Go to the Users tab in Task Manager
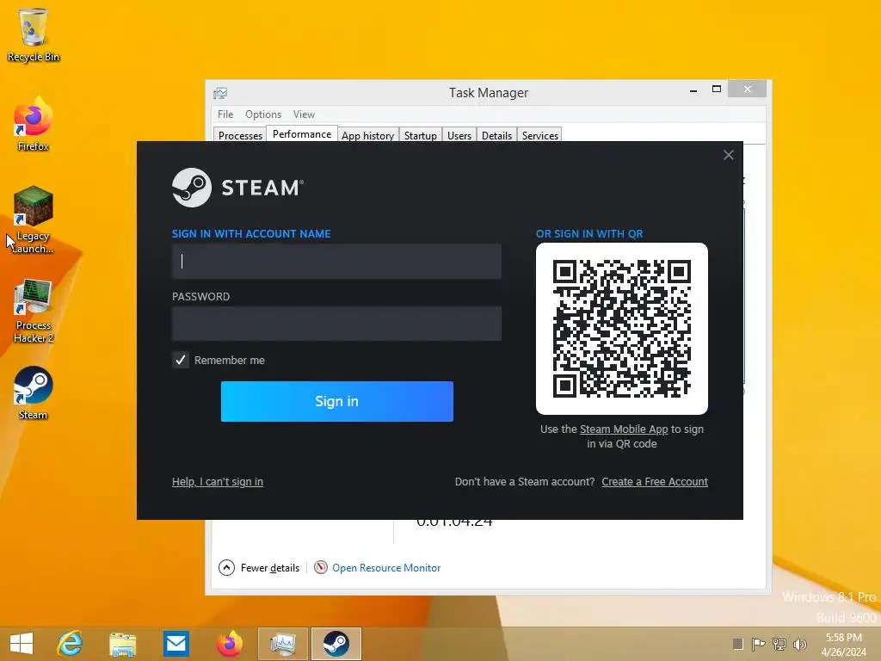Viewport: 881px width, 661px height. coord(459,135)
